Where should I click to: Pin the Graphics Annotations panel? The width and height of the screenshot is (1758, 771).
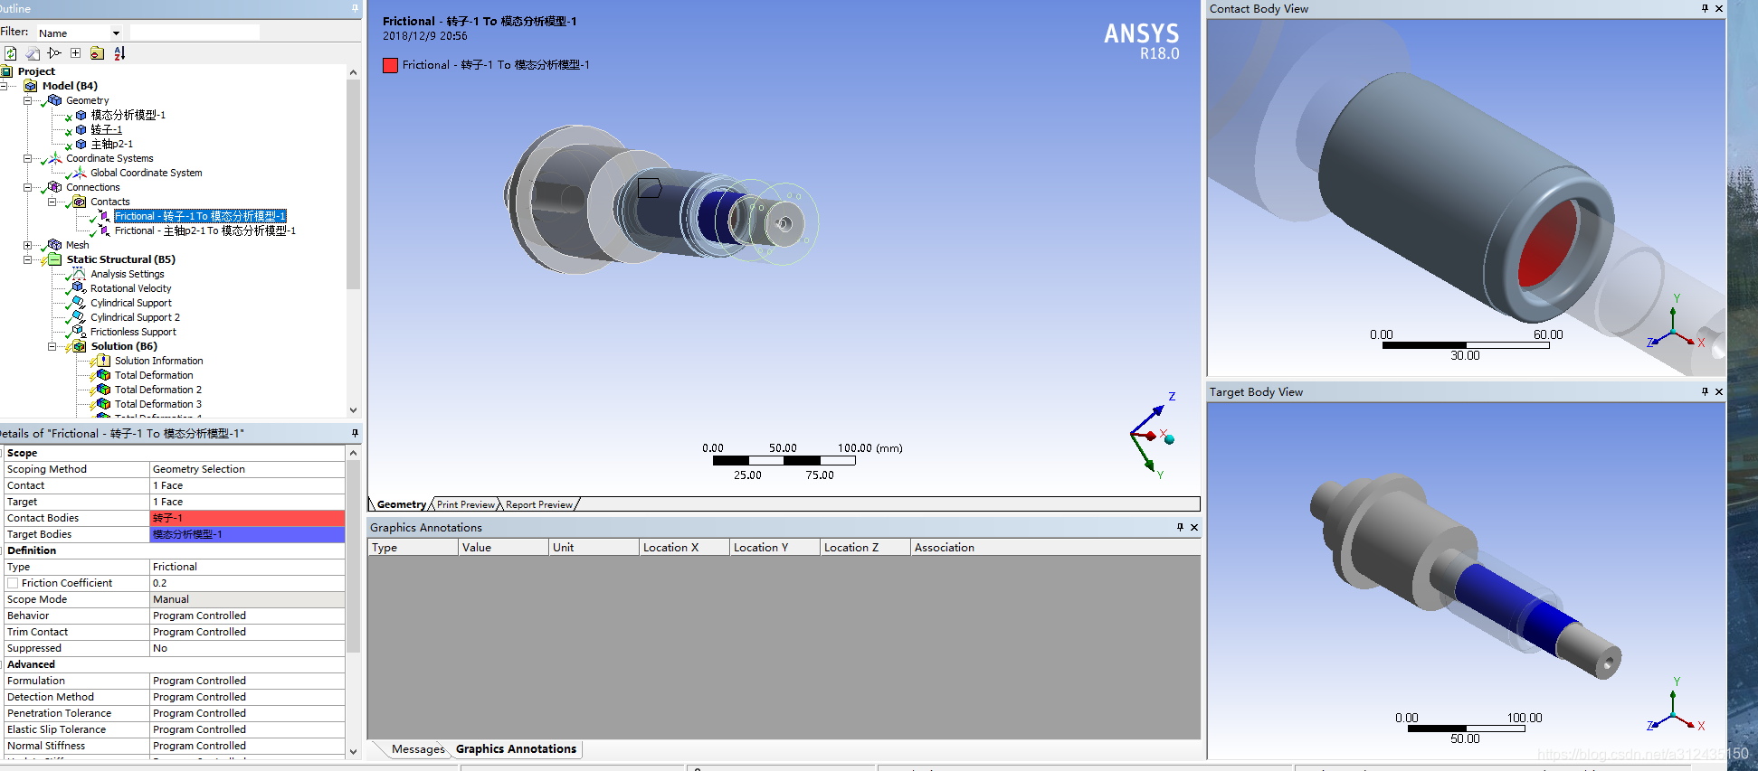click(1180, 527)
